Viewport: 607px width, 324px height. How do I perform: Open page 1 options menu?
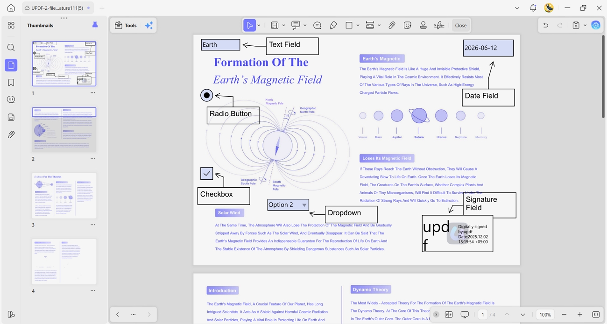(92, 93)
